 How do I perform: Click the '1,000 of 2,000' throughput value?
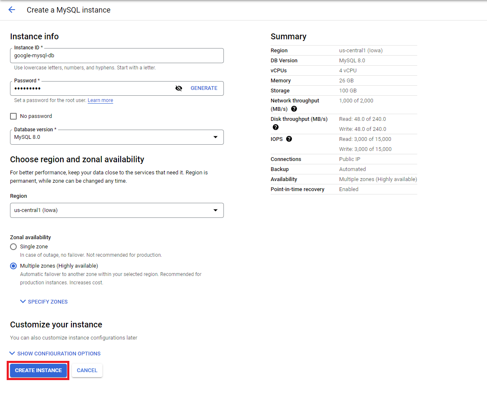tap(356, 101)
